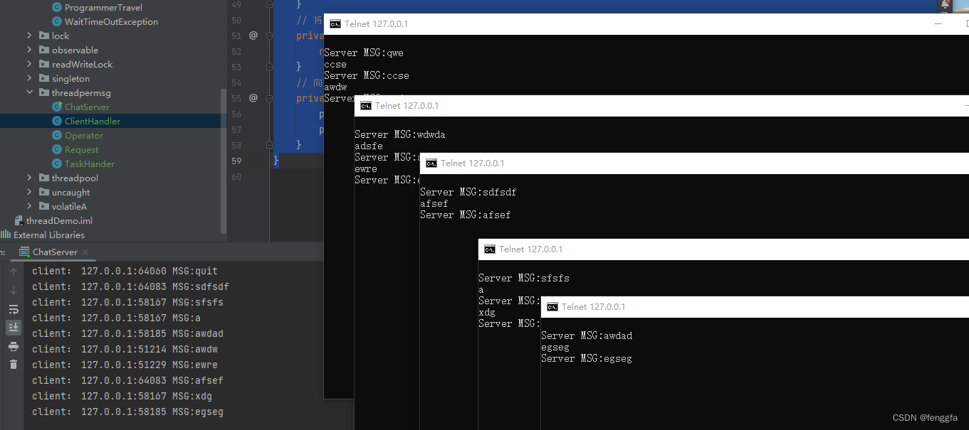The height and width of the screenshot is (430, 969).
Task: Select External Libraries in project tree
Action: 49,235
